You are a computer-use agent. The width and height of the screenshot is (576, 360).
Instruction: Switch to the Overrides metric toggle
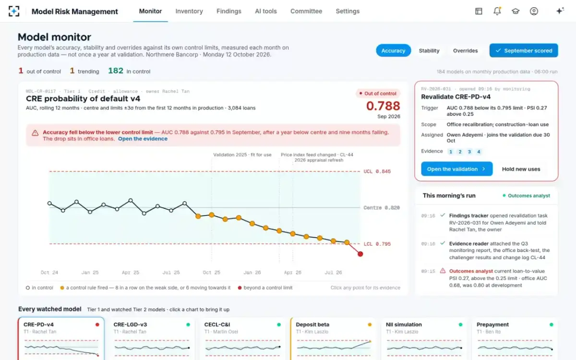[465, 50]
